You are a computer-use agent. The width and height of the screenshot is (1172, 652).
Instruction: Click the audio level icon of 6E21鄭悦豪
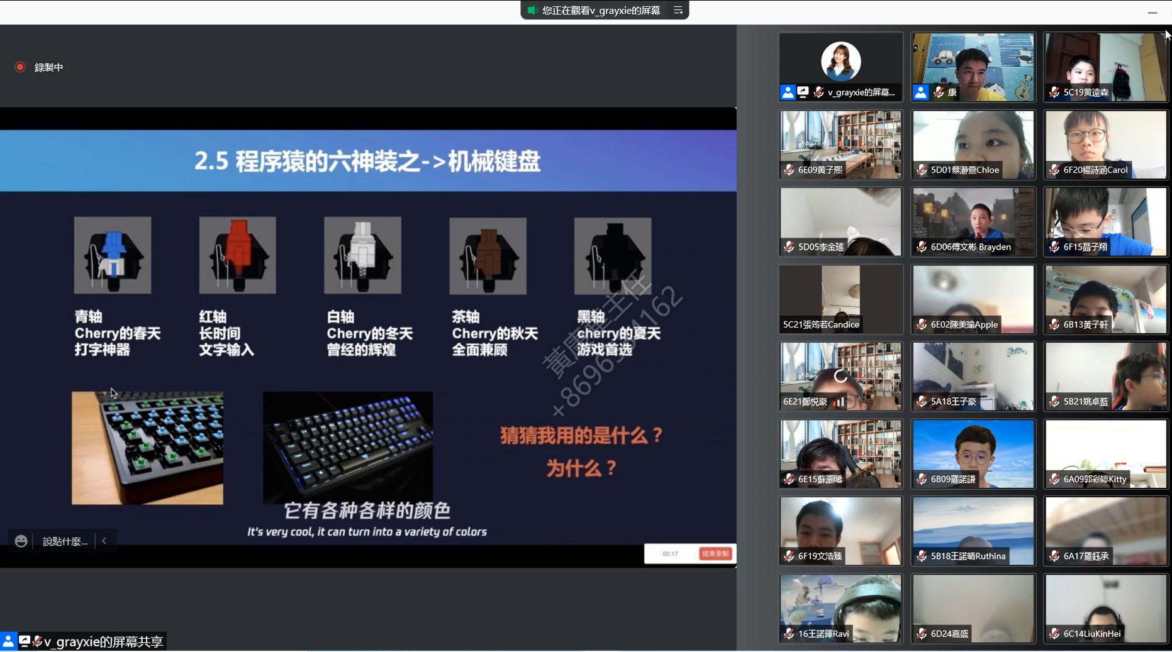[x=839, y=402]
